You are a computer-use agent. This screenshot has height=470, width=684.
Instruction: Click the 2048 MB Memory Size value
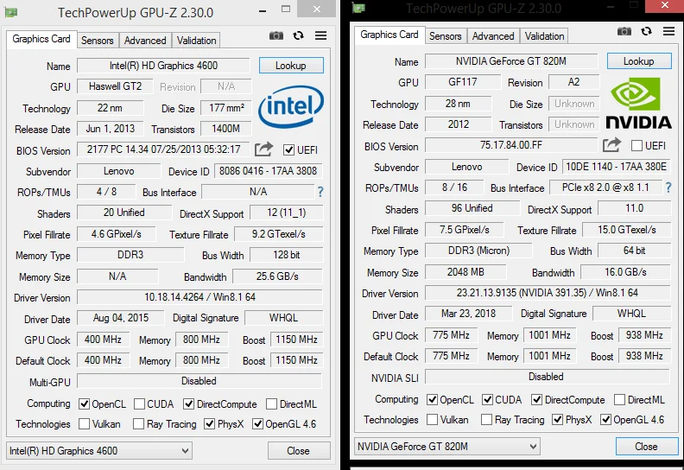[465, 272]
